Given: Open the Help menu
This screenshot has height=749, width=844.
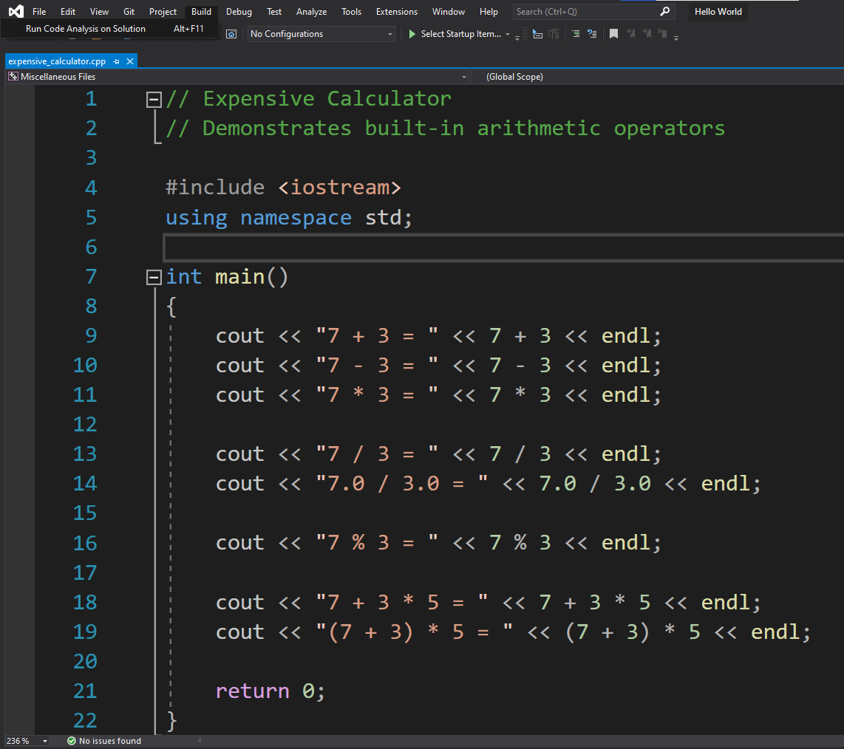Looking at the screenshot, I should [x=489, y=11].
